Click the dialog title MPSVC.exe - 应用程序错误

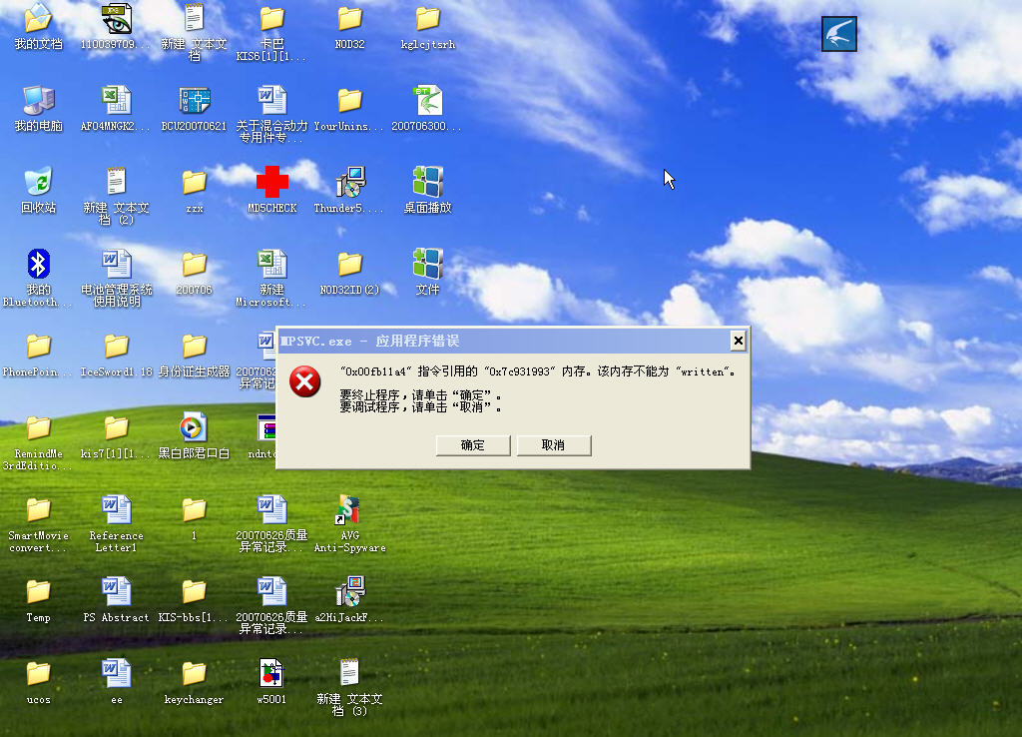click(x=369, y=341)
